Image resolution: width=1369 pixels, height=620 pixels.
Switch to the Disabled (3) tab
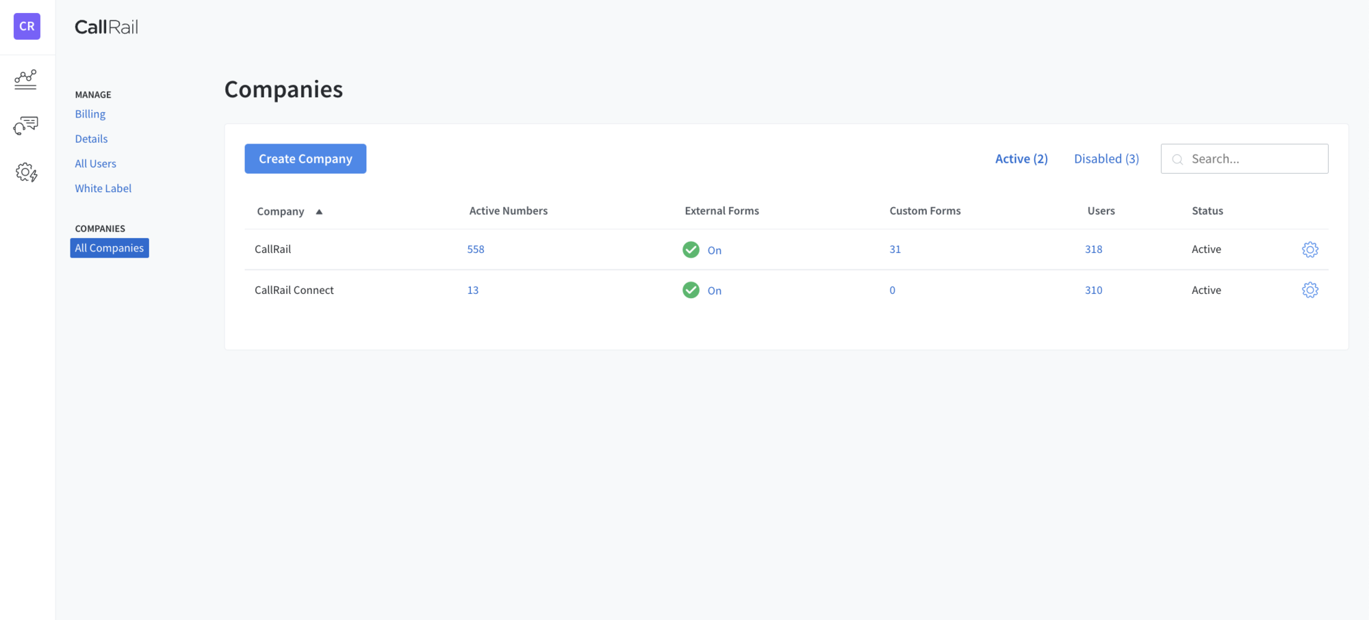click(x=1105, y=158)
